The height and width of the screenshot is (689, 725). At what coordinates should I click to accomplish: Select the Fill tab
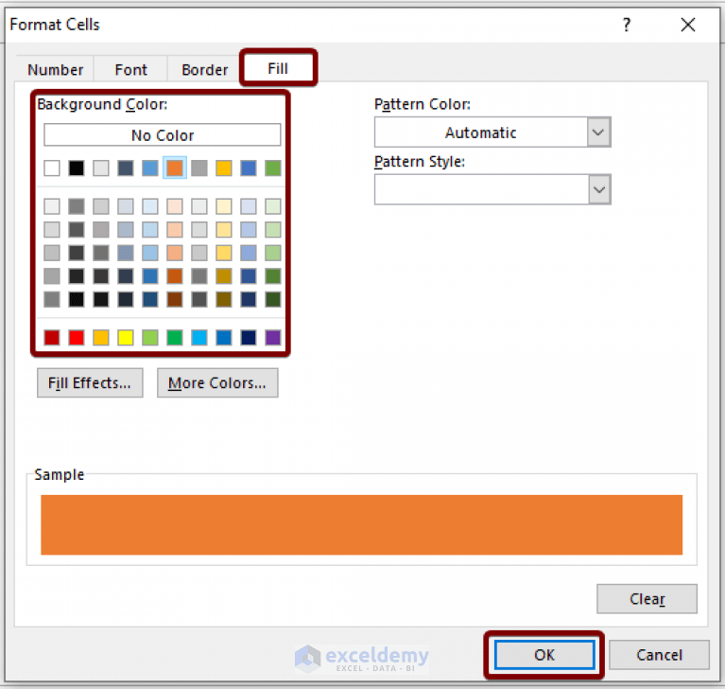pos(278,68)
